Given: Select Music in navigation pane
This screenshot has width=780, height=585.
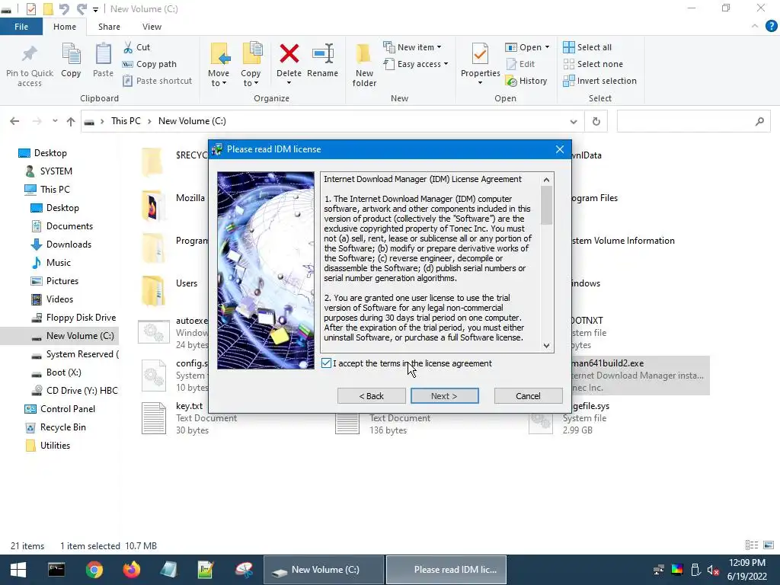Looking at the screenshot, I should (58, 263).
